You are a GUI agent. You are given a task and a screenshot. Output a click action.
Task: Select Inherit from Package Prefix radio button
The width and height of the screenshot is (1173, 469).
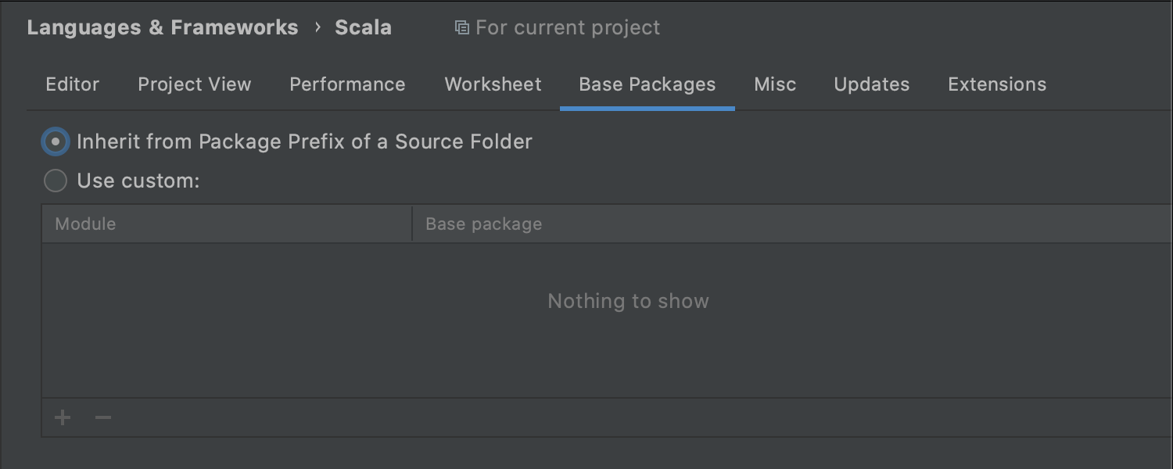coord(56,142)
